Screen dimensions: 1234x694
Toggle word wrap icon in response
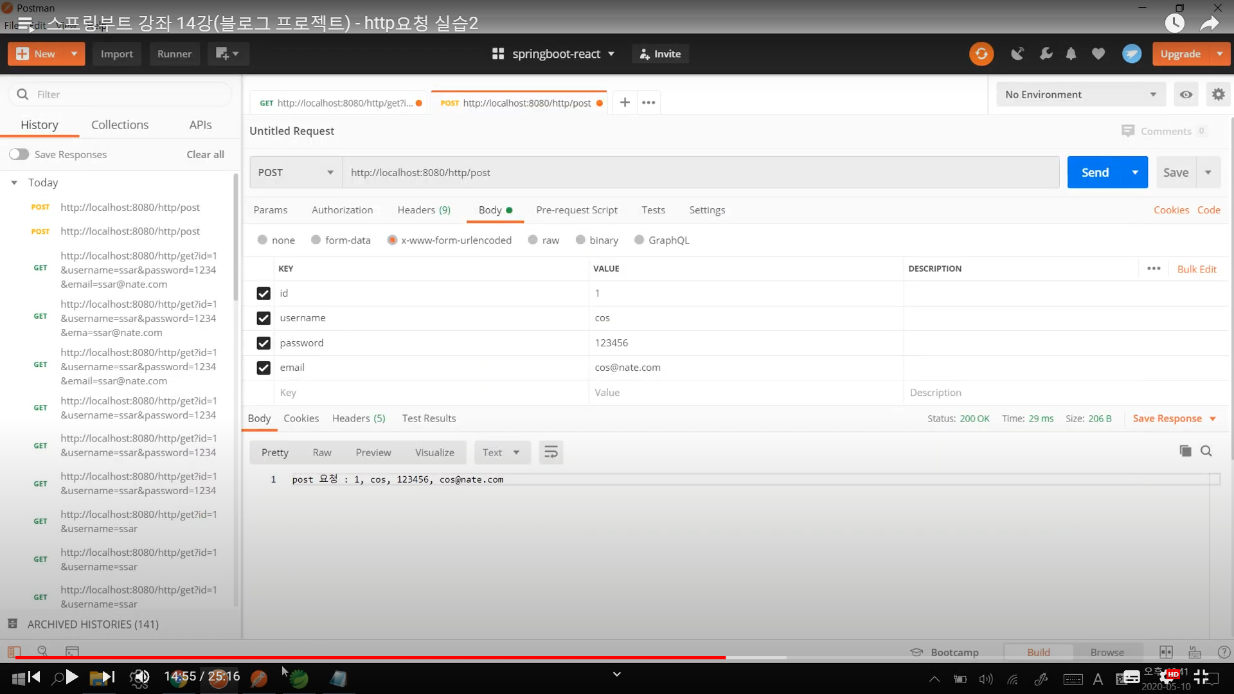point(551,452)
